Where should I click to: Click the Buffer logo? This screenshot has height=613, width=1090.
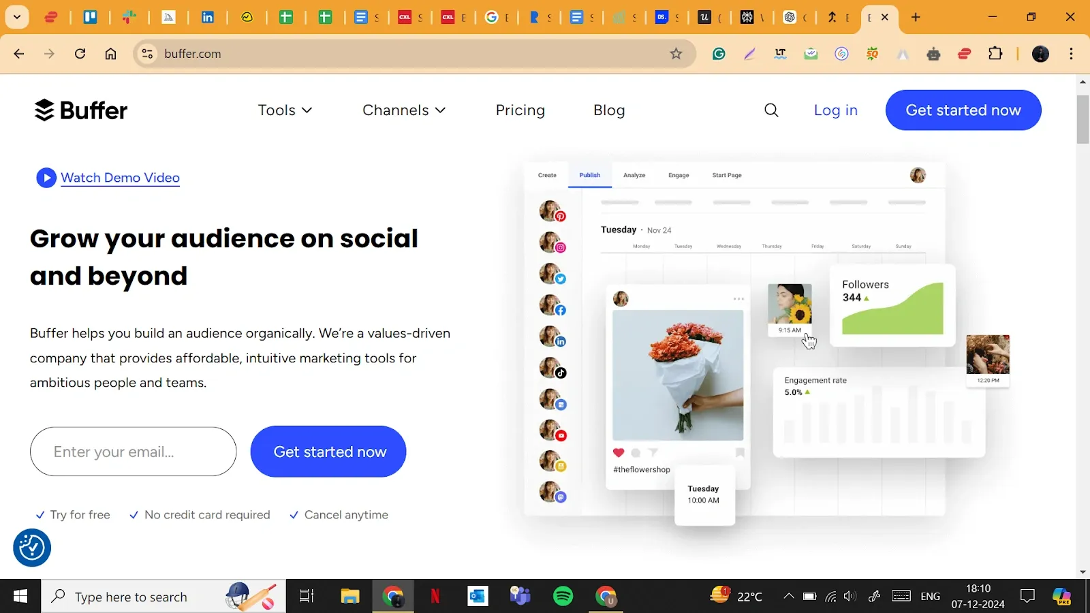(x=80, y=110)
